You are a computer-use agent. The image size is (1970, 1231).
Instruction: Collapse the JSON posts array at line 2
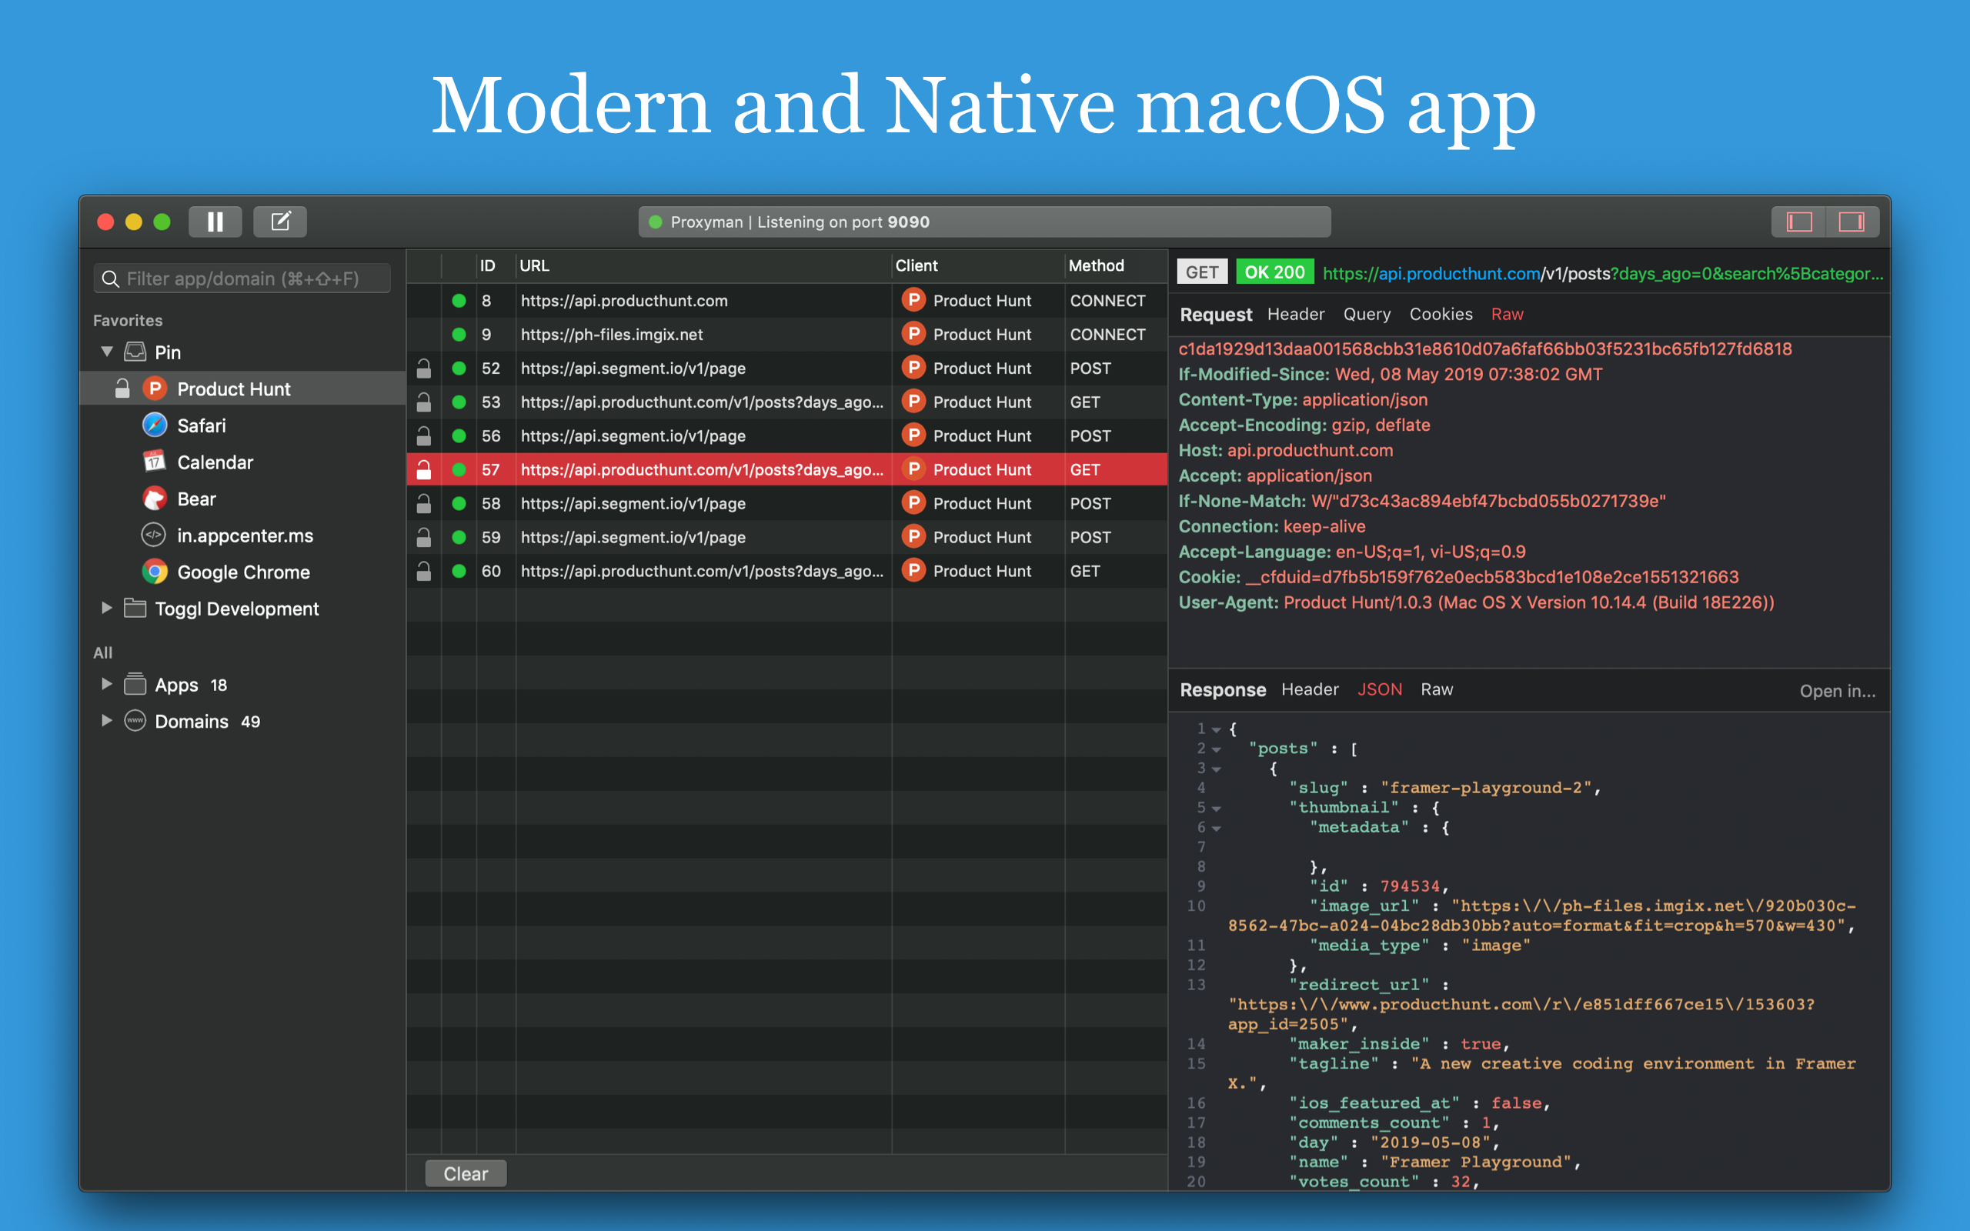tap(1216, 749)
